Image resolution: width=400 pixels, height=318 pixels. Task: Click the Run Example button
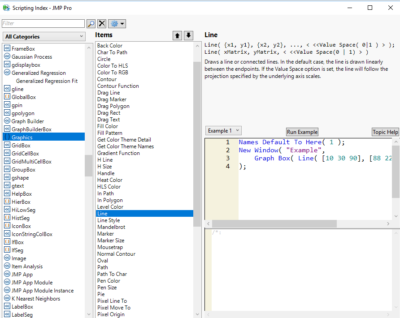[302, 132]
